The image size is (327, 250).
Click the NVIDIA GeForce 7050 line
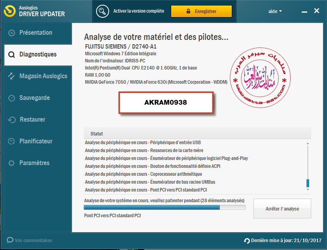click(156, 82)
